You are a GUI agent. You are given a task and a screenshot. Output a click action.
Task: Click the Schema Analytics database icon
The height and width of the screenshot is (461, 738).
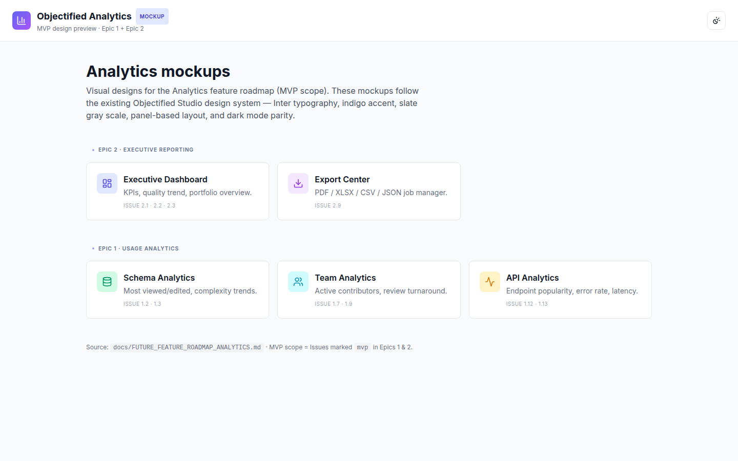(x=107, y=282)
